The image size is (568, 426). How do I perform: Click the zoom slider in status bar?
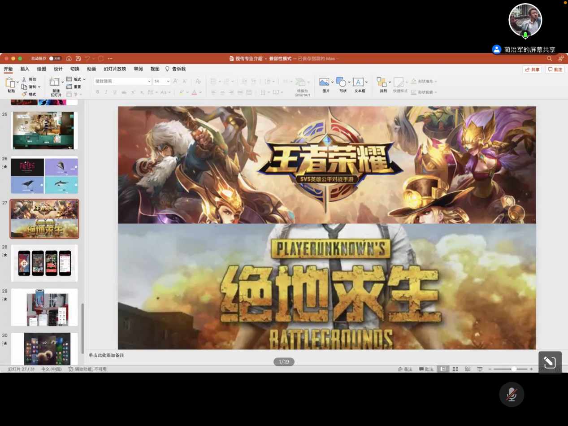[x=513, y=369]
